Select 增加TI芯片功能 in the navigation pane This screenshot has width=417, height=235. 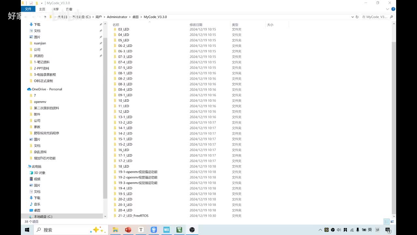[45, 158]
